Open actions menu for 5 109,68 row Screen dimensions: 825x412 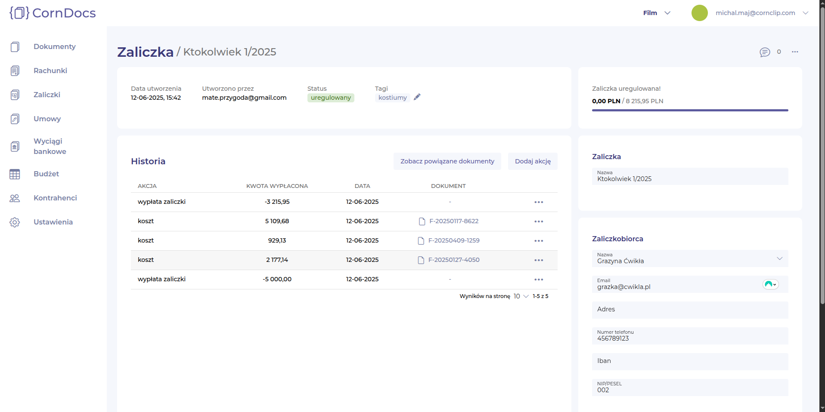(x=539, y=221)
